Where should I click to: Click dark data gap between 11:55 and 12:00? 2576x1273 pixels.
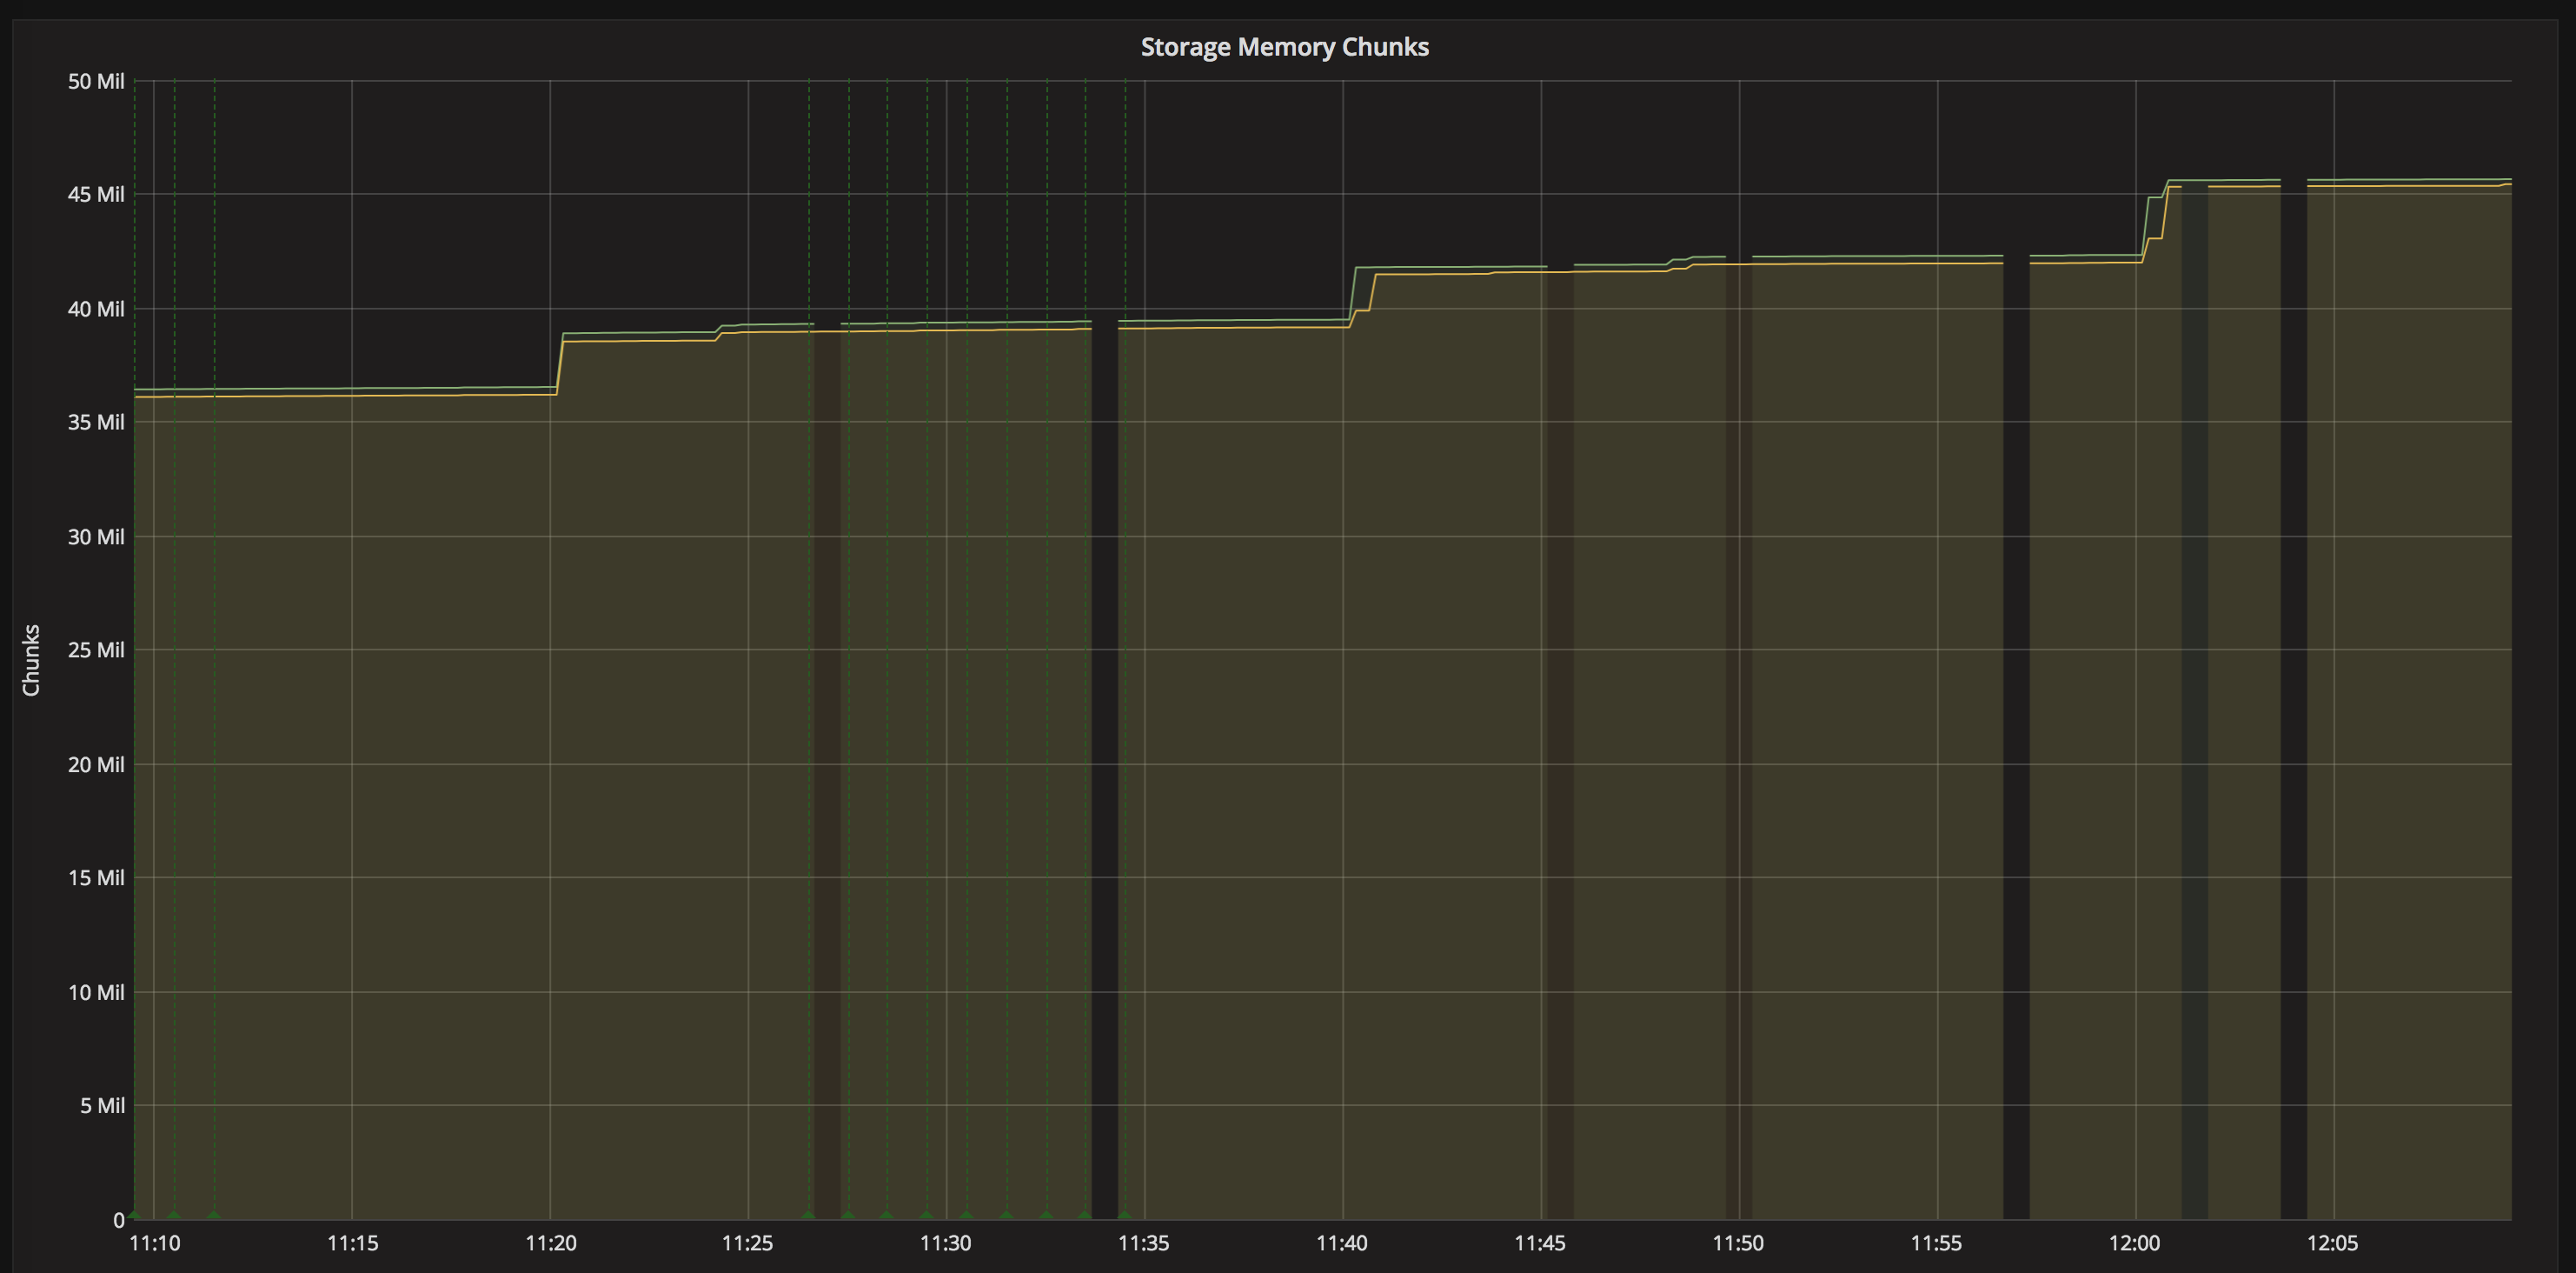tap(2016, 701)
